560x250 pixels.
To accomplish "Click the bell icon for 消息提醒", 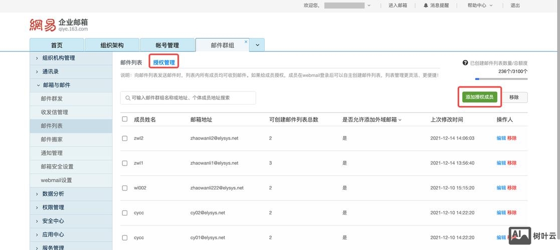I will pos(426,5).
